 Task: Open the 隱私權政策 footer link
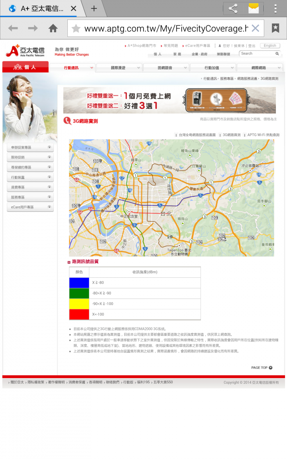click(36, 382)
